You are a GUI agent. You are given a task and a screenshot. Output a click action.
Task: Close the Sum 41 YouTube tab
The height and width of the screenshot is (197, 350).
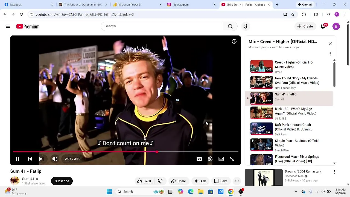[x=269, y=5]
